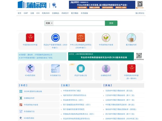Focus the search text input field
Image resolution: width=162 pixels, height=121 pixels.
[79, 23]
